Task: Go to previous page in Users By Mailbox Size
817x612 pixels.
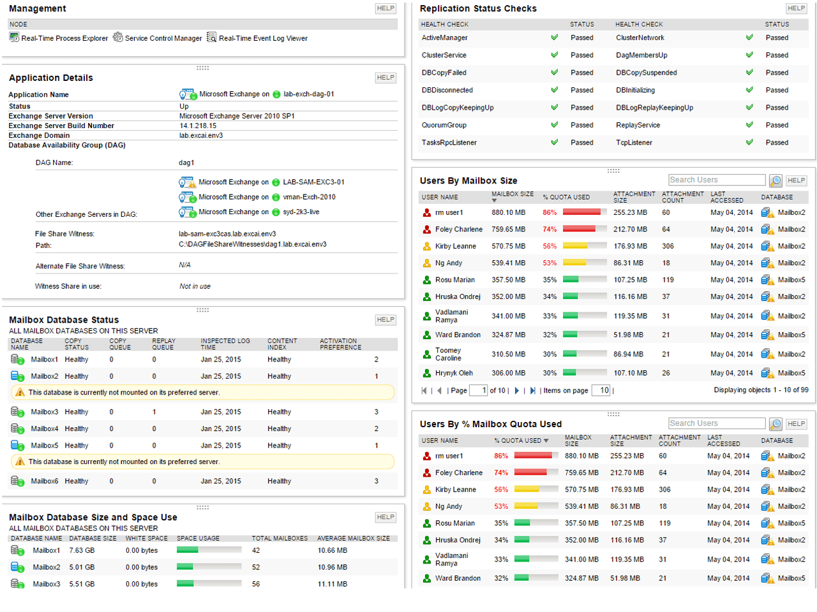Action: pos(439,391)
